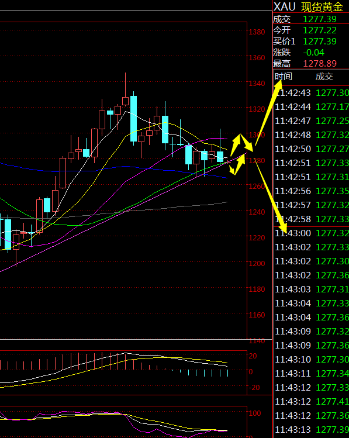Select the latest tick row at 11:43:13
Image resolution: width=349 pixels, height=438 pixels.
[312, 429]
